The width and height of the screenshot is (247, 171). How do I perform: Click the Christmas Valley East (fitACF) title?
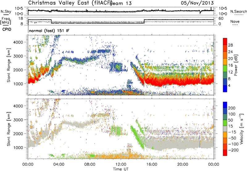70,3
